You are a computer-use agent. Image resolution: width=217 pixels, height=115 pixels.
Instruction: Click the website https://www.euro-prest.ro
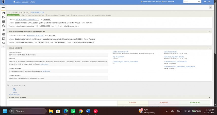click(25, 26)
